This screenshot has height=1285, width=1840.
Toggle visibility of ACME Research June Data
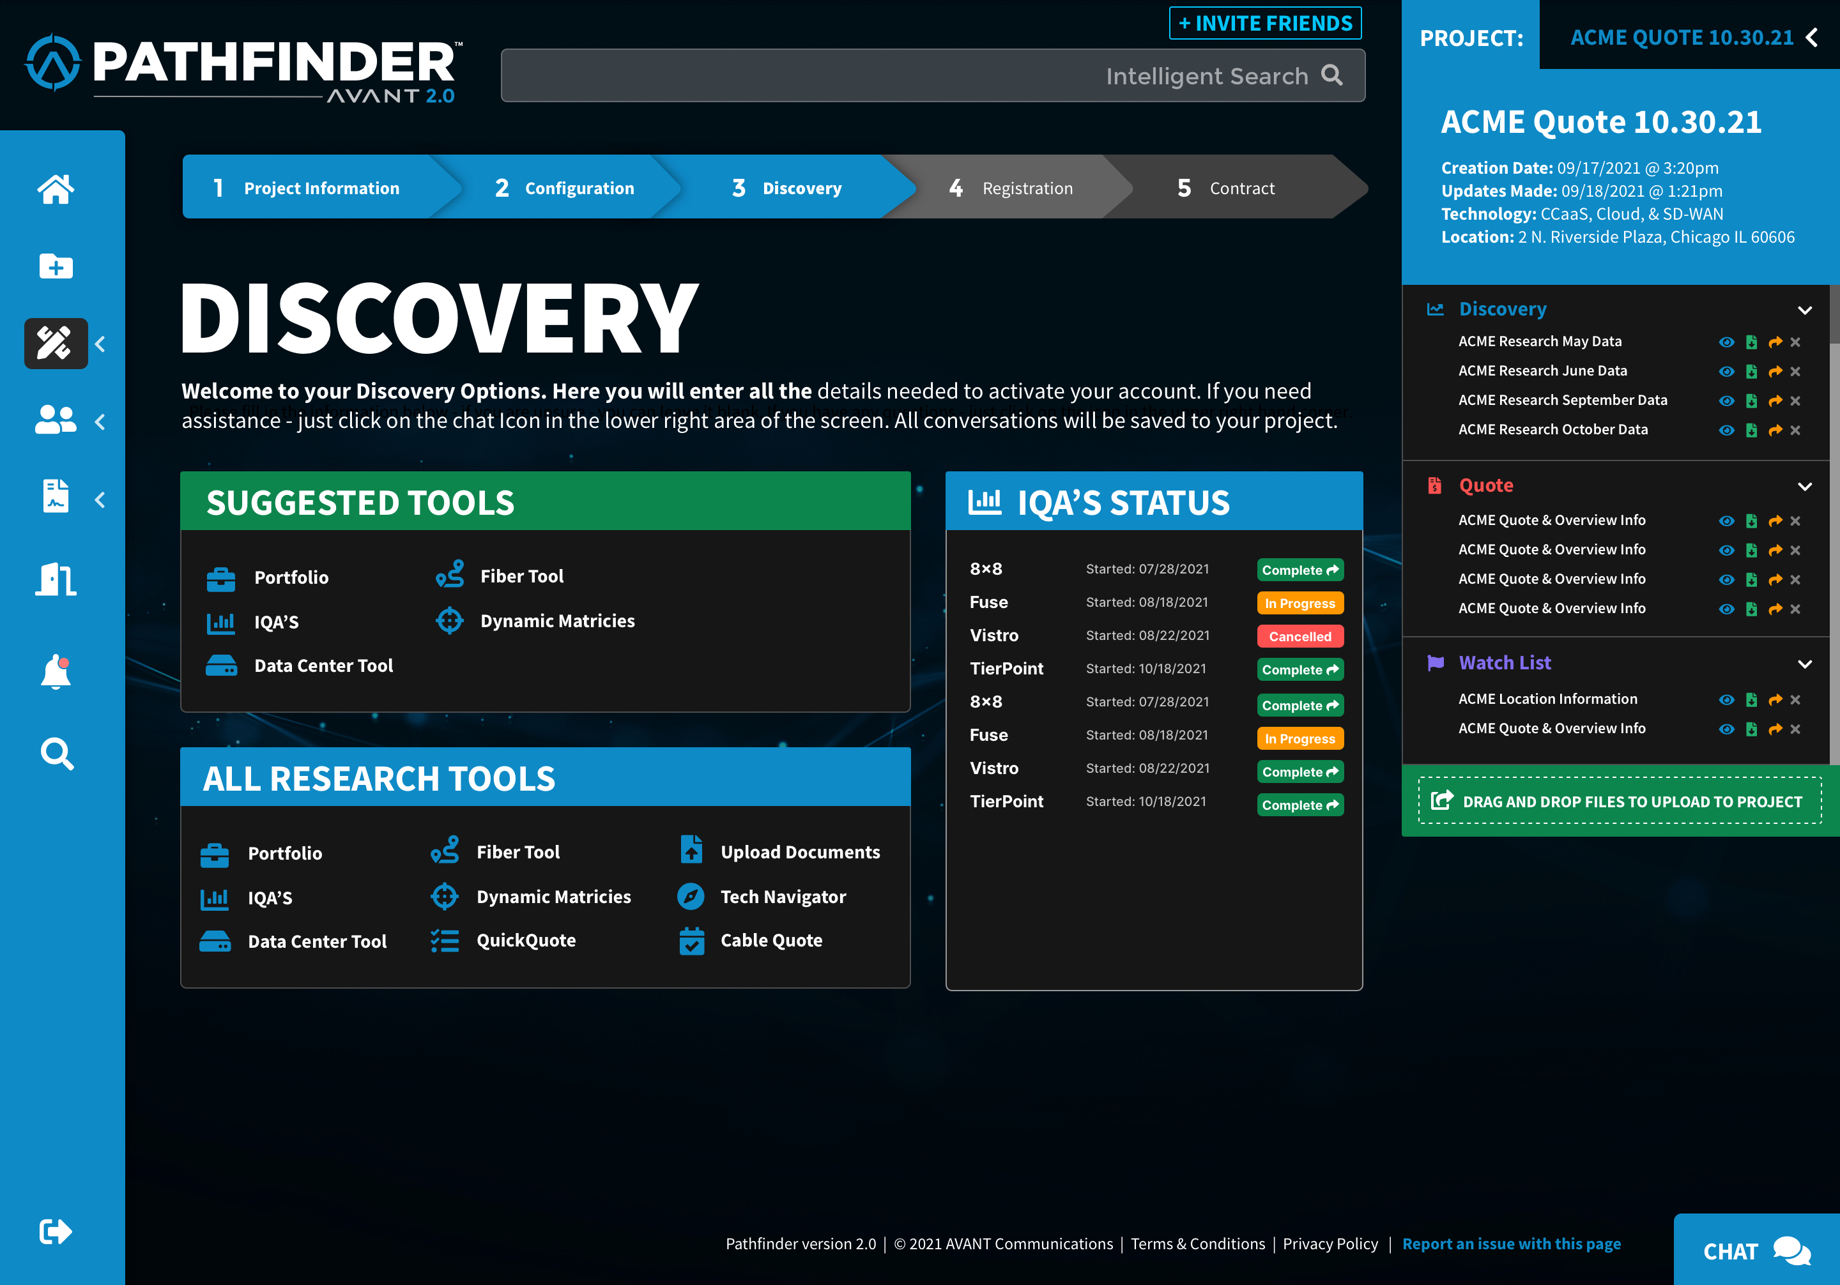(1727, 372)
